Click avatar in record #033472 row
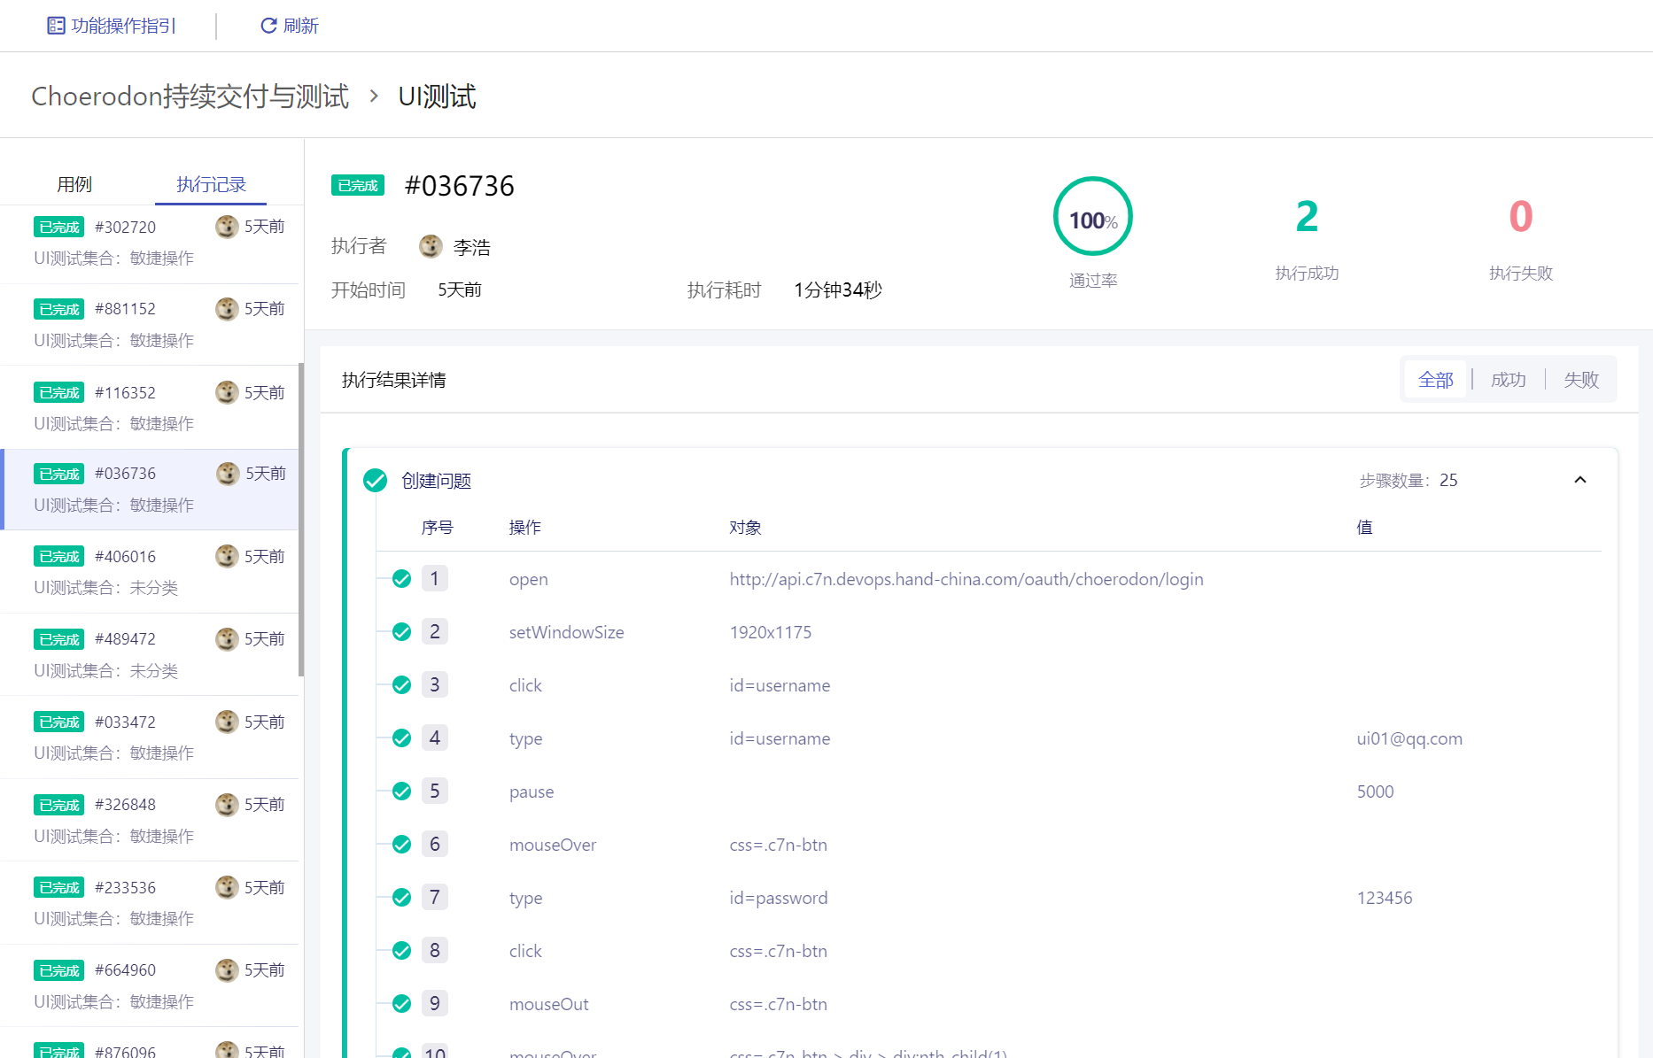The image size is (1653, 1058). click(x=227, y=722)
